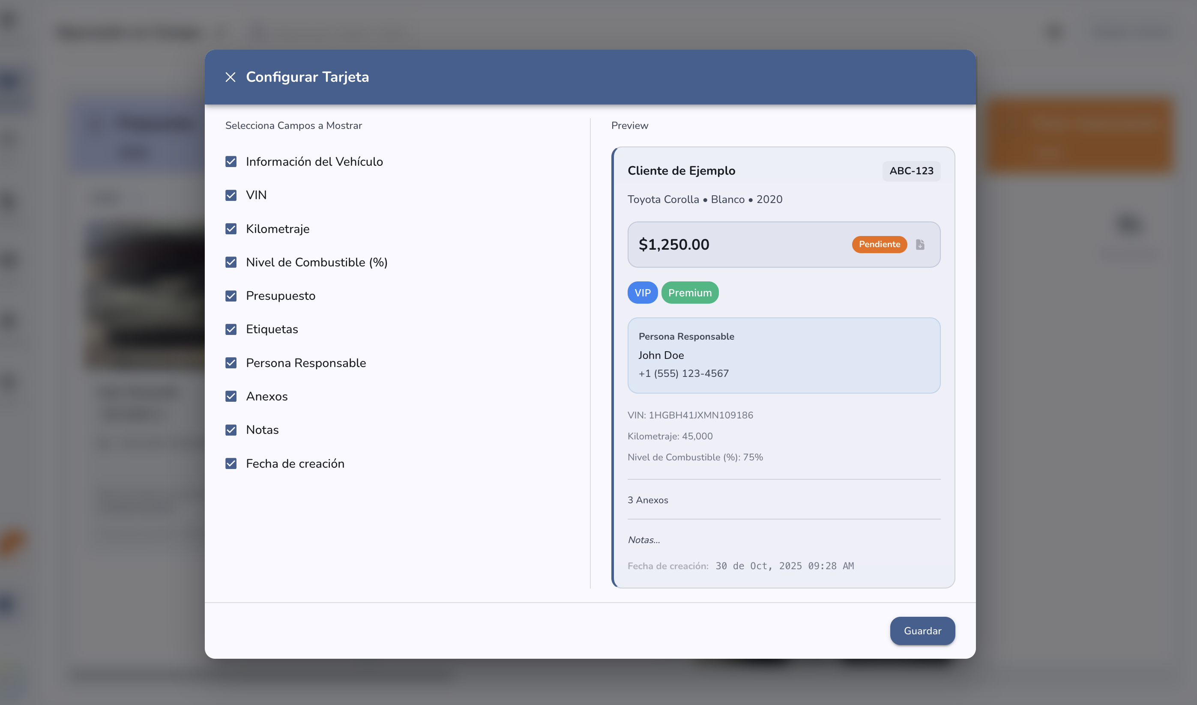Click the ABC-123 plate badge
The height and width of the screenshot is (705, 1197).
pyautogui.click(x=911, y=171)
